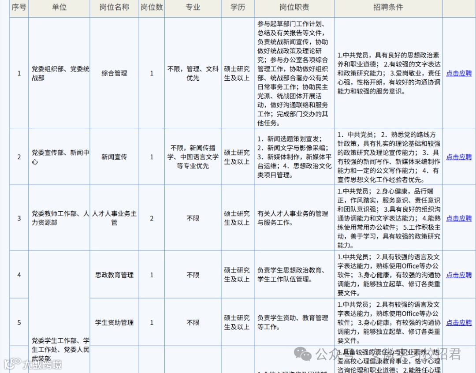Image resolution: width=476 pixels, height=373 pixels.
Task: Select the requirement cell in the 学生资助管理 row
Action: tap(388, 323)
